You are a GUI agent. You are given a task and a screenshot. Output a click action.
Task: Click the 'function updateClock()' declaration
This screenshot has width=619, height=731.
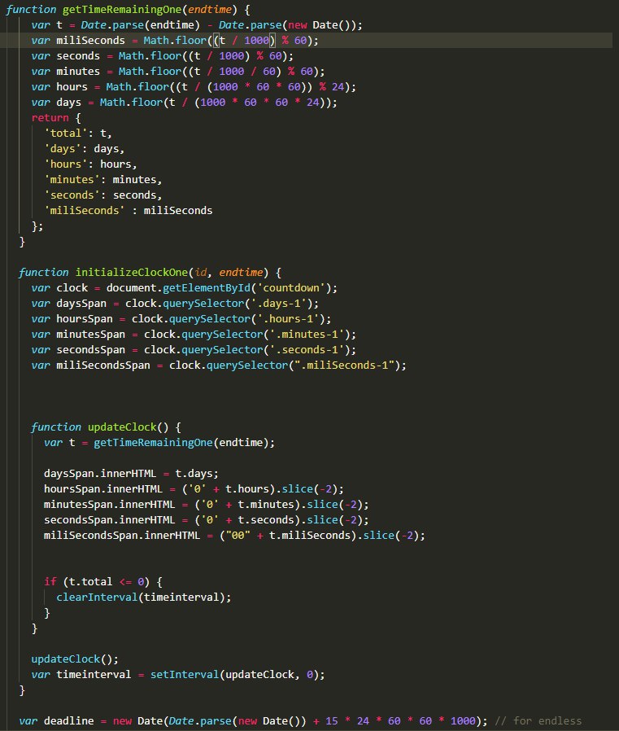click(x=106, y=427)
